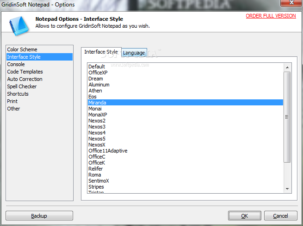This screenshot has width=303, height=226.
Task: Choose the Default interface style
Action: pos(186,67)
